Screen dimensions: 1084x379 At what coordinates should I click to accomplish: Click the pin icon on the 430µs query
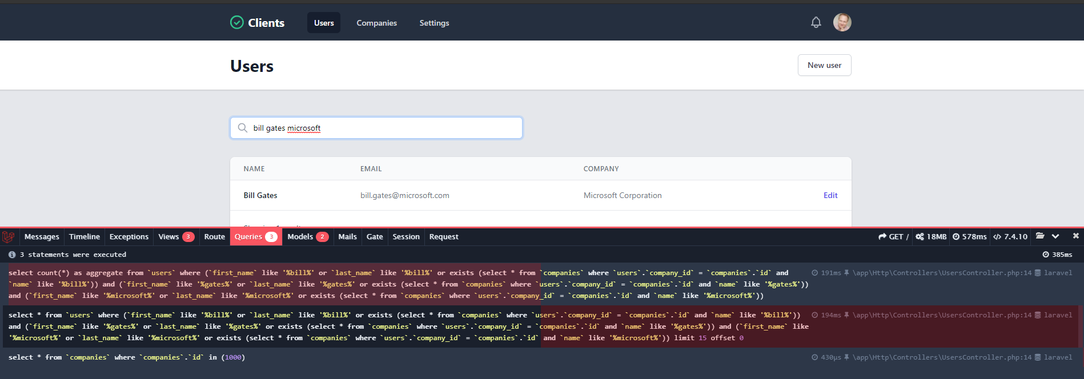click(x=846, y=357)
